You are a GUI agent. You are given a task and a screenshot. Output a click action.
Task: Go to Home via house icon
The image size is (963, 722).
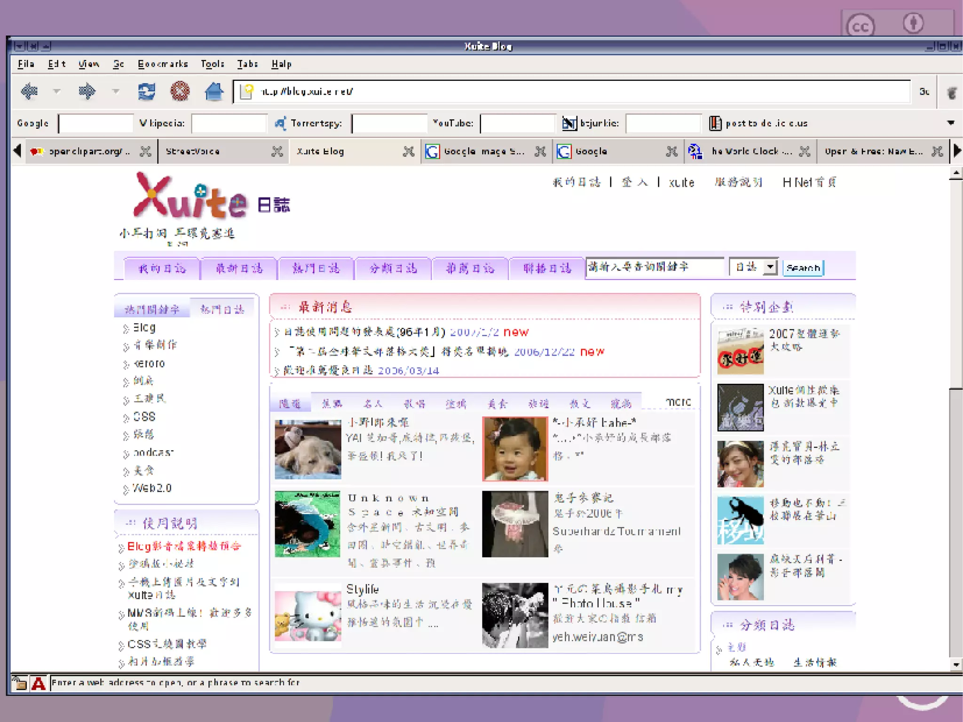pos(213,91)
